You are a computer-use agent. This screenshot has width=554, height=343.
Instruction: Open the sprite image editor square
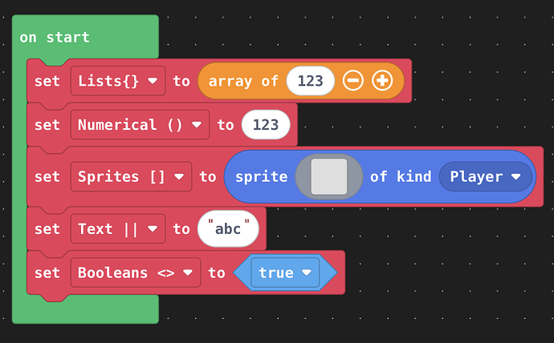(x=329, y=176)
